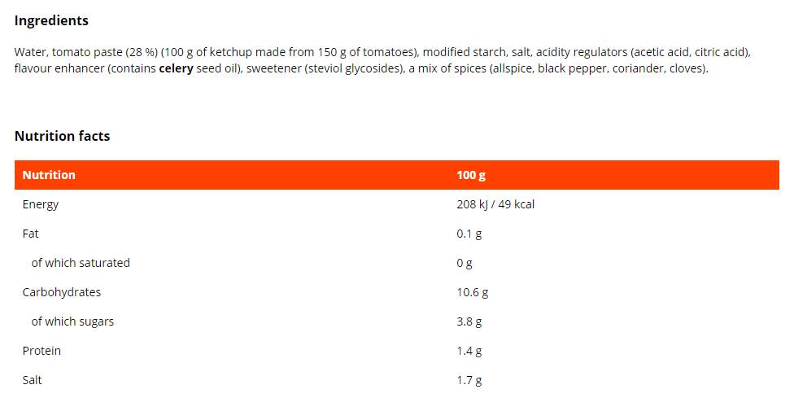Click the Salt row label
794x398 pixels.
pos(33,380)
